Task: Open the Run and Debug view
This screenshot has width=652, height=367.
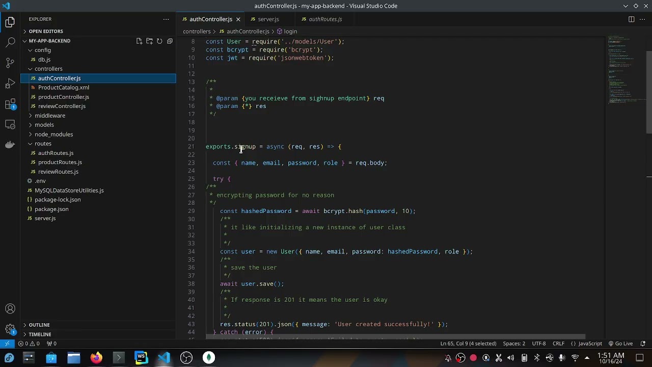Action: coord(10,84)
